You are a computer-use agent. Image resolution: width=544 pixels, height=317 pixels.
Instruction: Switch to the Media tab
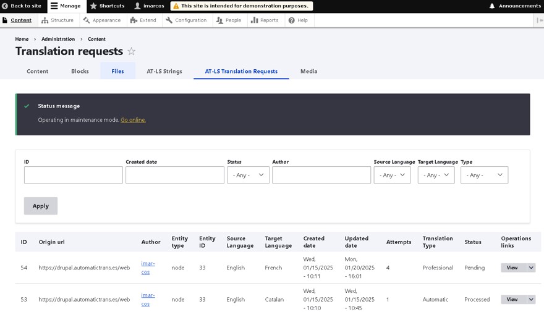pos(308,71)
